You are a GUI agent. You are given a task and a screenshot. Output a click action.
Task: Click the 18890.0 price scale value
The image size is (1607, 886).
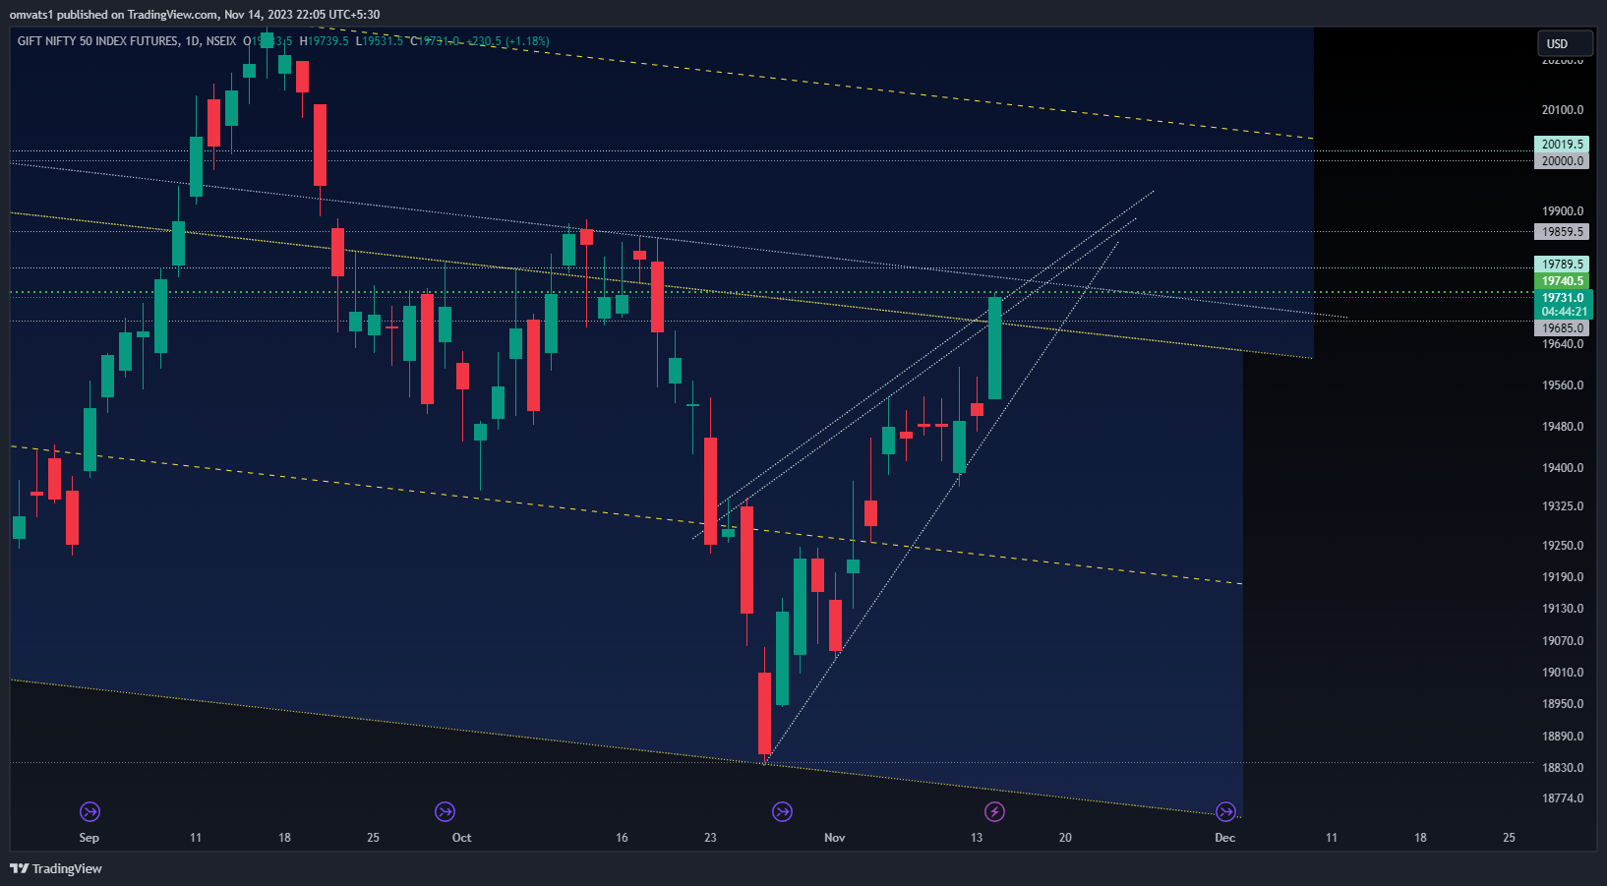coord(1563,737)
